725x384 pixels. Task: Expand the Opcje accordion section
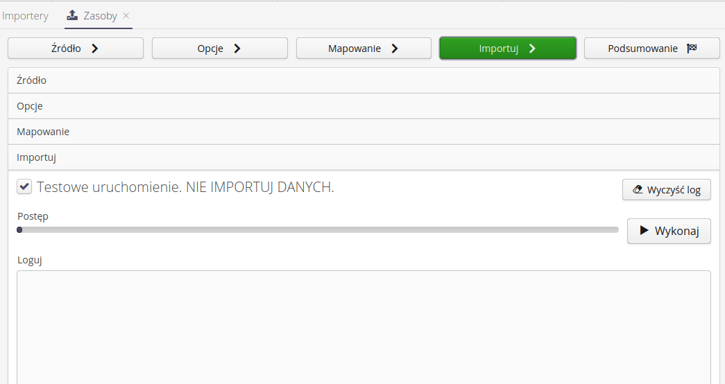click(x=364, y=106)
